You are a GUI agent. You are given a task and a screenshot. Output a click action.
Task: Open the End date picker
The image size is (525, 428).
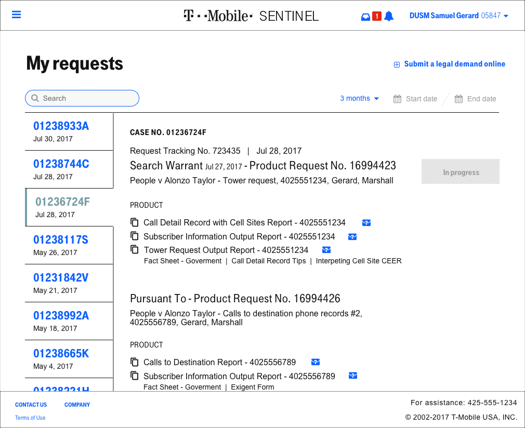coord(476,99)
